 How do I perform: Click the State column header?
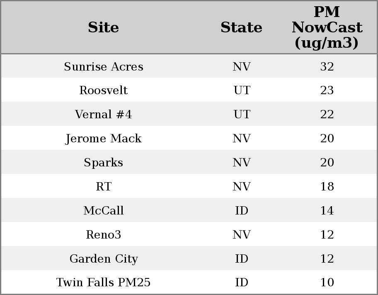click(x=241, y=28)
